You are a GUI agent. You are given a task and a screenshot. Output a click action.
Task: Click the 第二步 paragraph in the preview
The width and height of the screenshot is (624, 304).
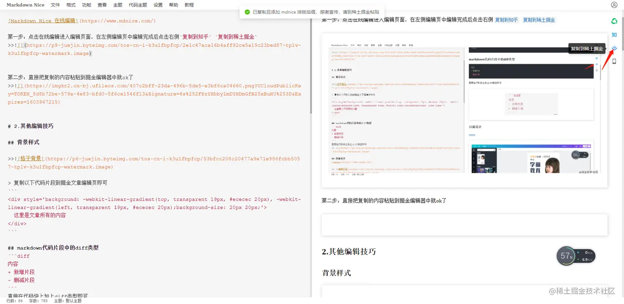384,201
